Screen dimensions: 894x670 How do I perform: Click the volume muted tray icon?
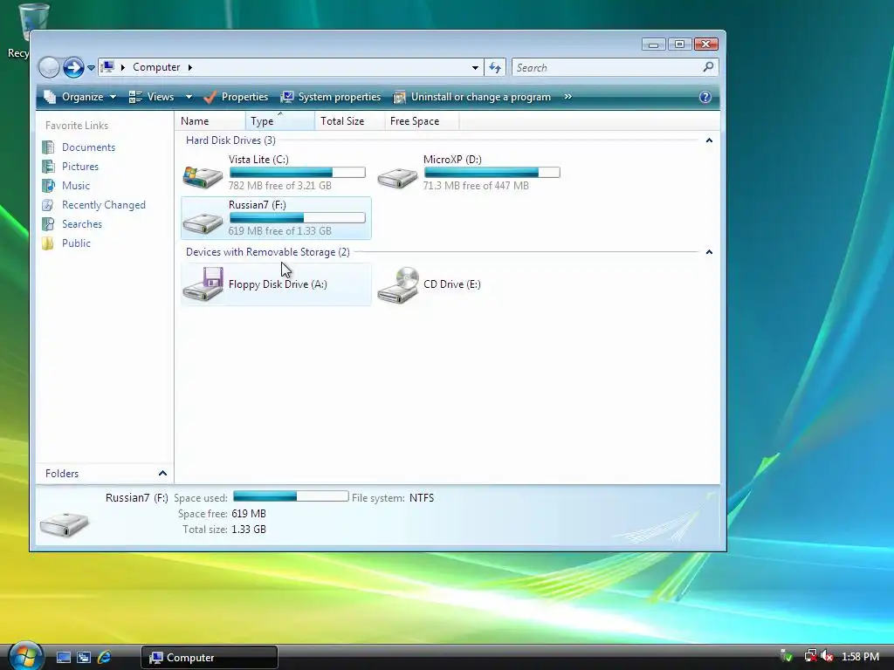[828, 656]
